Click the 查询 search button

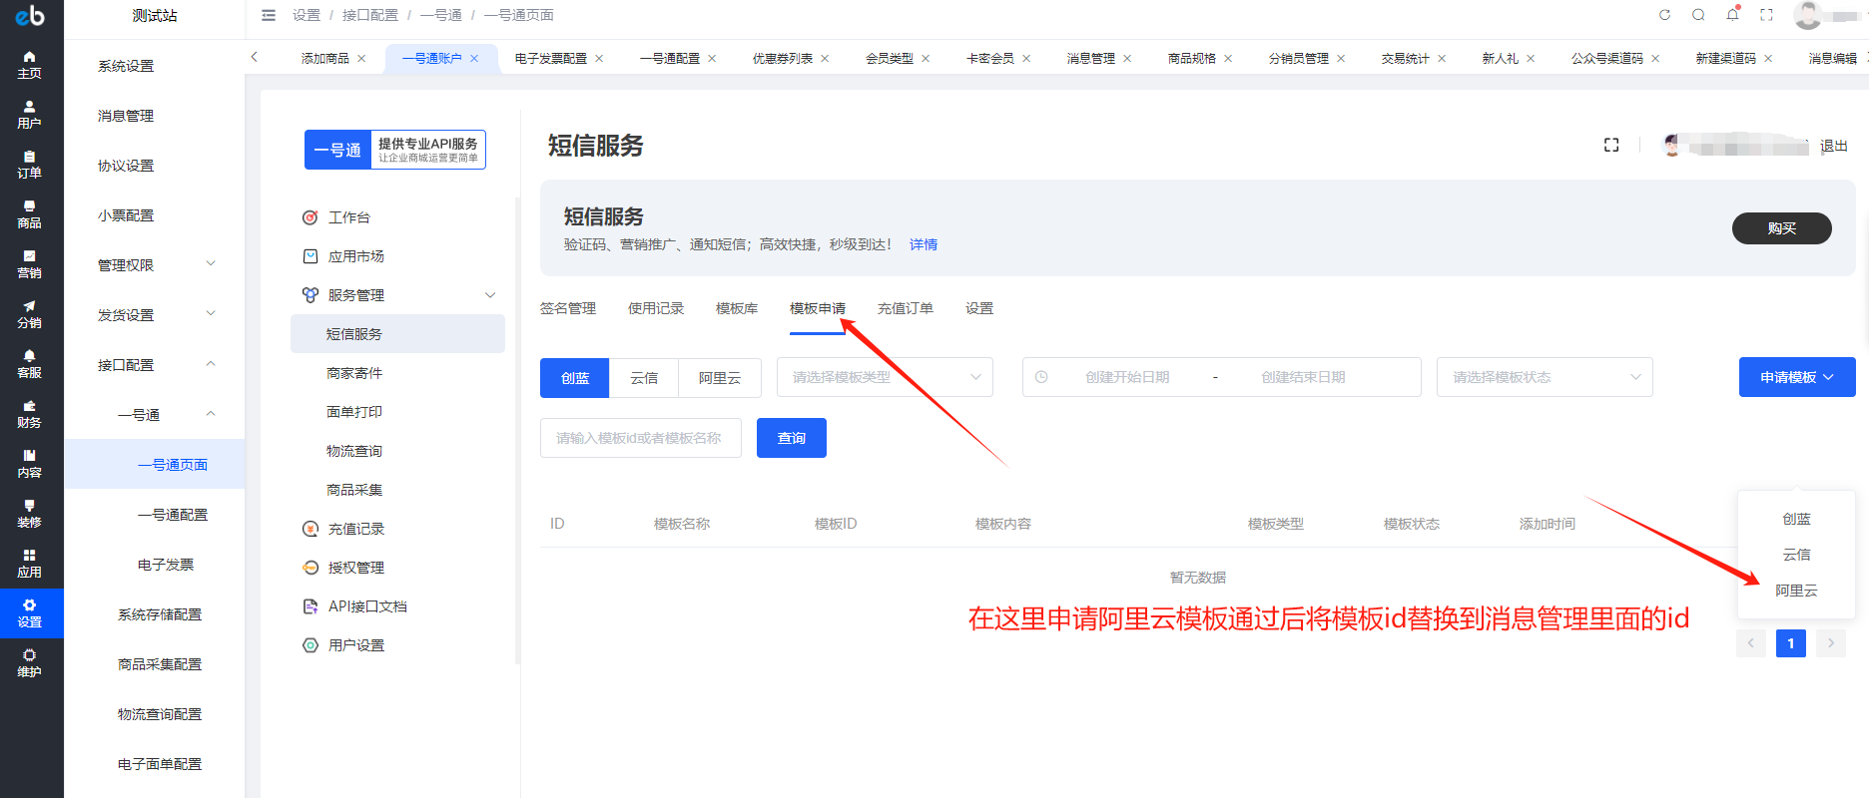click(791, 438)
